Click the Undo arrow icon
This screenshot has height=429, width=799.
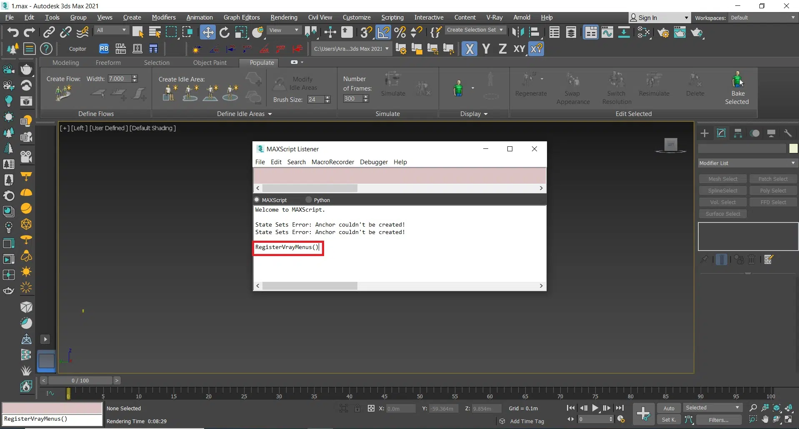click(13, 32)
